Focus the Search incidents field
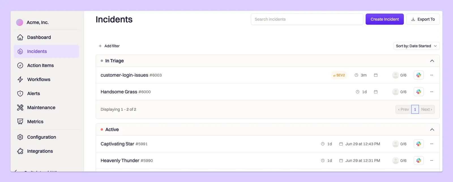 point(307,19)
